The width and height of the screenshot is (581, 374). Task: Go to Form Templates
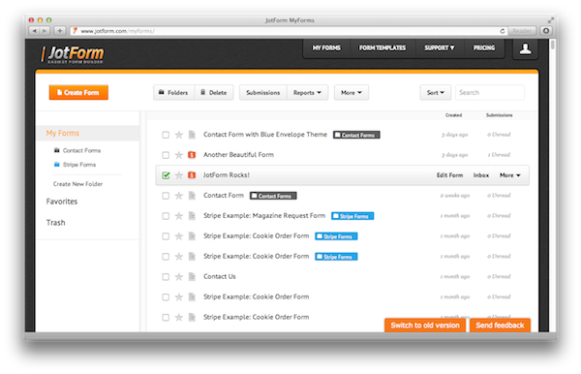coord(382,47)
